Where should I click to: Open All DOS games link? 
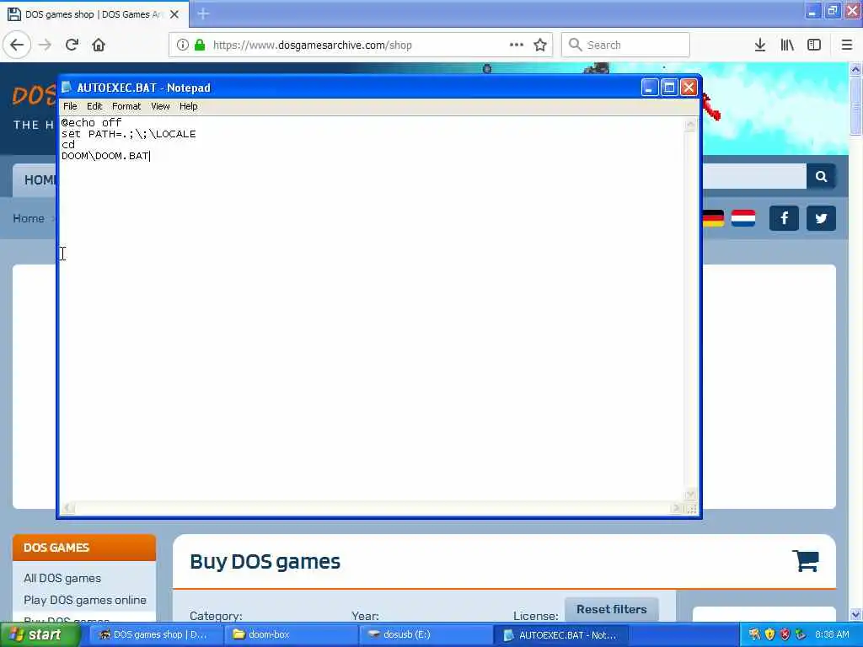[62, 578]
